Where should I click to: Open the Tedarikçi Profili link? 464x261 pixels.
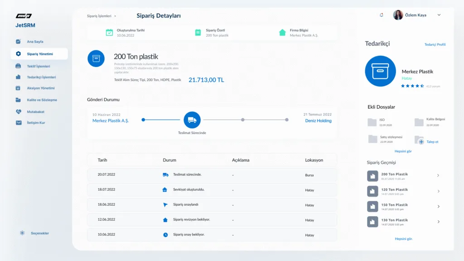435,44
